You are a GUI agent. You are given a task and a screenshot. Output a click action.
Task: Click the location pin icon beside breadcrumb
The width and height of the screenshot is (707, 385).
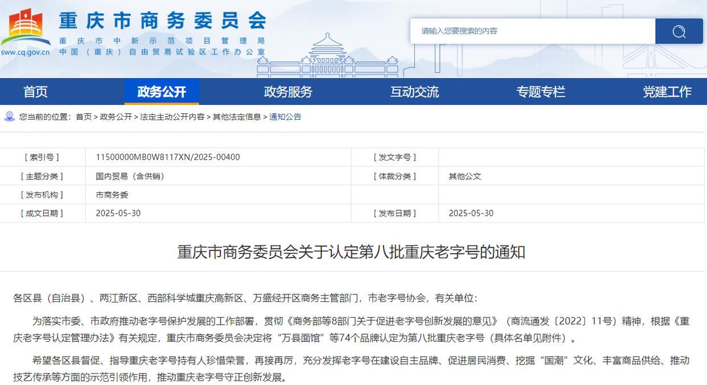point(9,117)
